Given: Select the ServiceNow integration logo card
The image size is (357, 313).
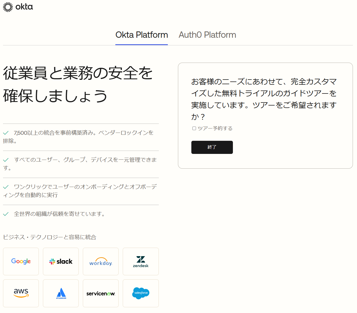Looking at the screenshot, I should (101, 293).
